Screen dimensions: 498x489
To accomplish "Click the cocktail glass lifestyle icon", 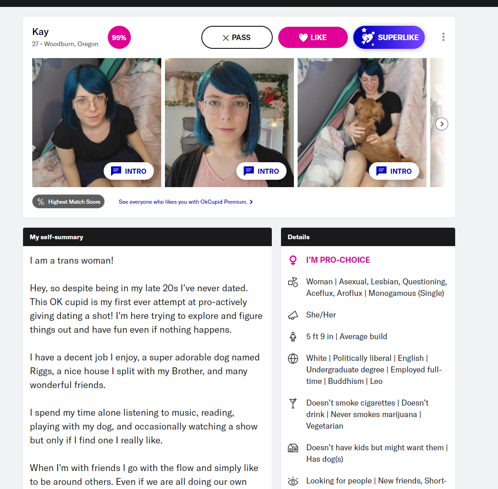I will click(x=293, y=403).
